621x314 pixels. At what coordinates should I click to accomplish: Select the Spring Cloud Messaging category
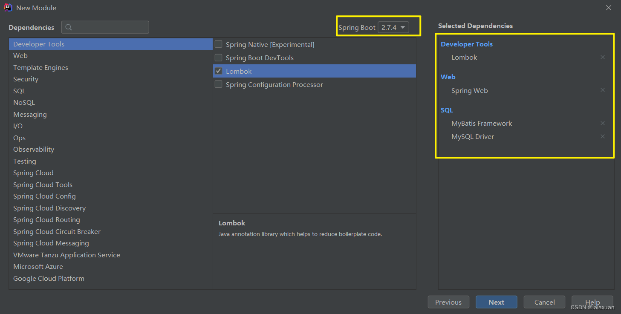(x=111, y=243)
